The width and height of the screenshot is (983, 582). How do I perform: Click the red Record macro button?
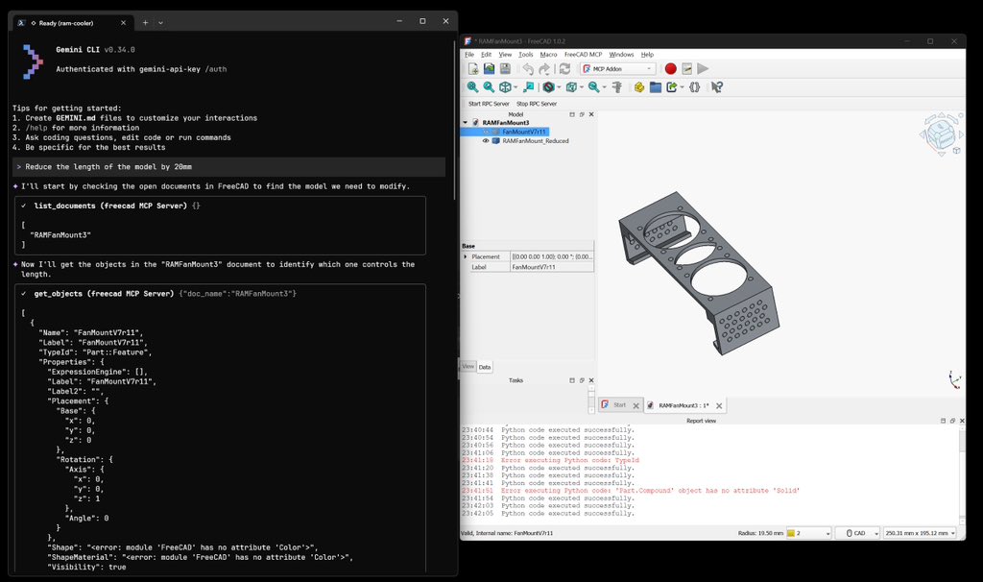pos(670,69)
